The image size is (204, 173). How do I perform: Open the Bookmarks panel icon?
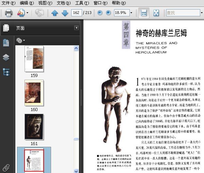(6, 43)
